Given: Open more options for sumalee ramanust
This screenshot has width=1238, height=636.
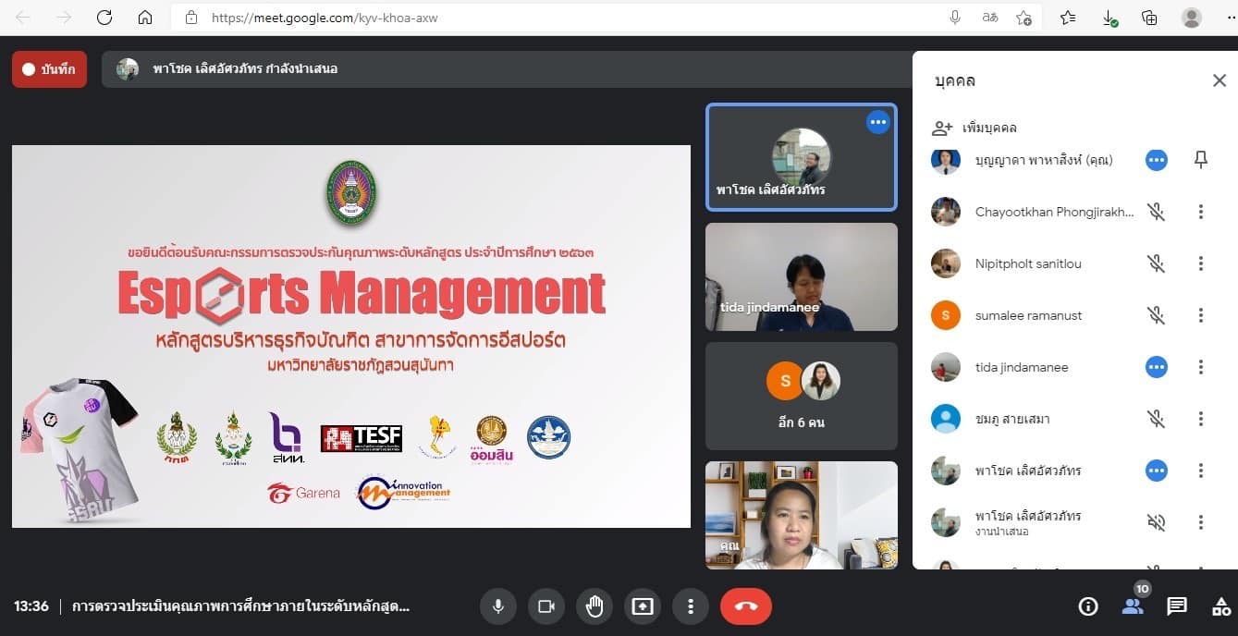Looking at the screenshot, I should 1200,315.
